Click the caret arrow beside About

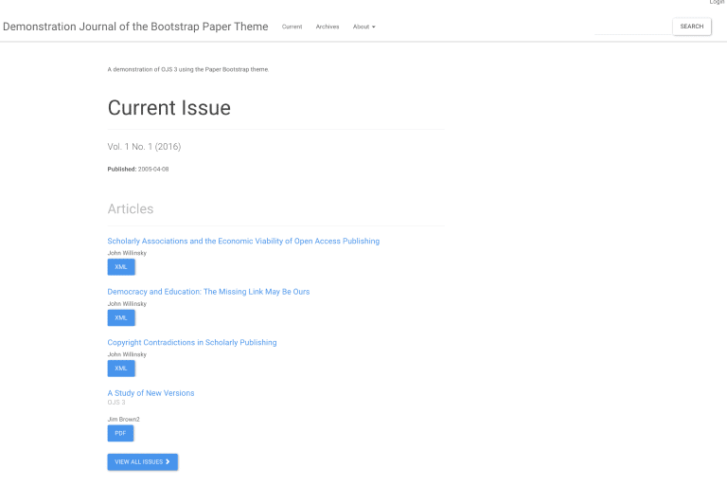(x=374, y=27)
